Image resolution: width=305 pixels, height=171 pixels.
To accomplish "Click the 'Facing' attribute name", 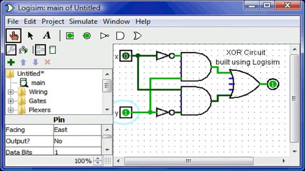I will coord(15,130).
